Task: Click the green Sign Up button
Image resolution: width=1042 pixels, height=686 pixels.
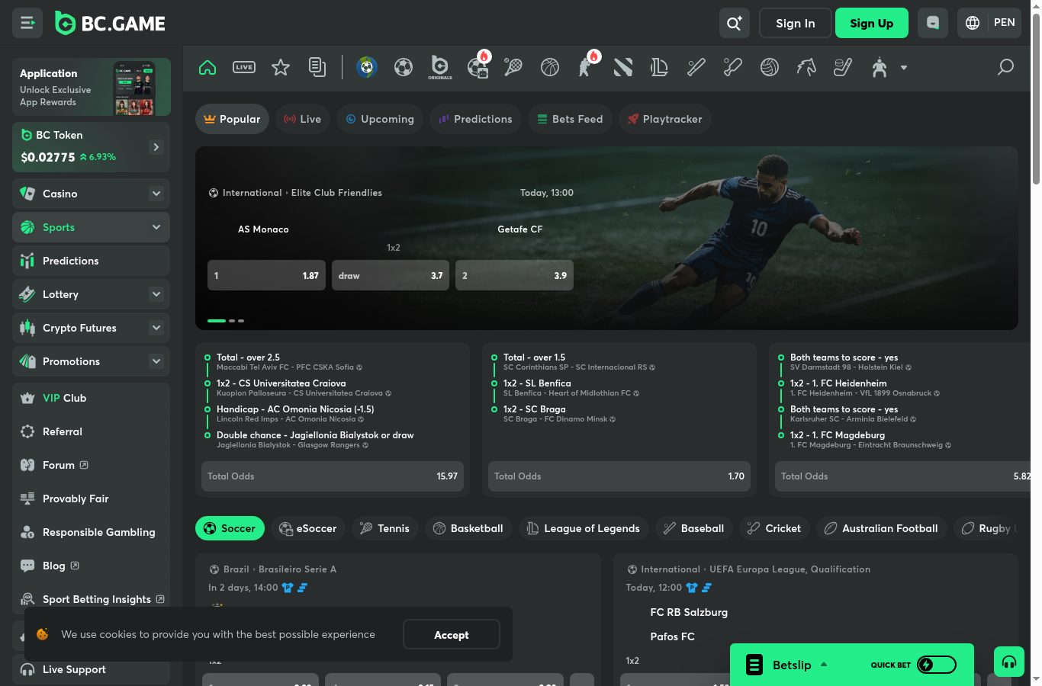Action: coord(872,23)
